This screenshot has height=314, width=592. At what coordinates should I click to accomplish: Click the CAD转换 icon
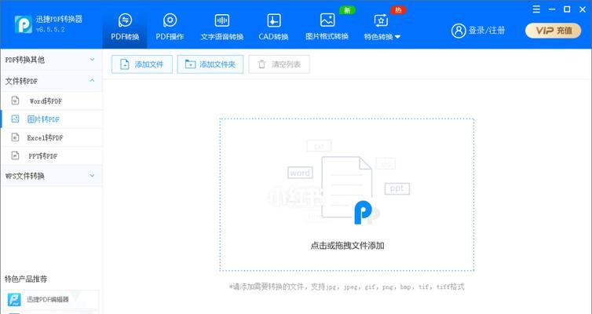point(274,20)
